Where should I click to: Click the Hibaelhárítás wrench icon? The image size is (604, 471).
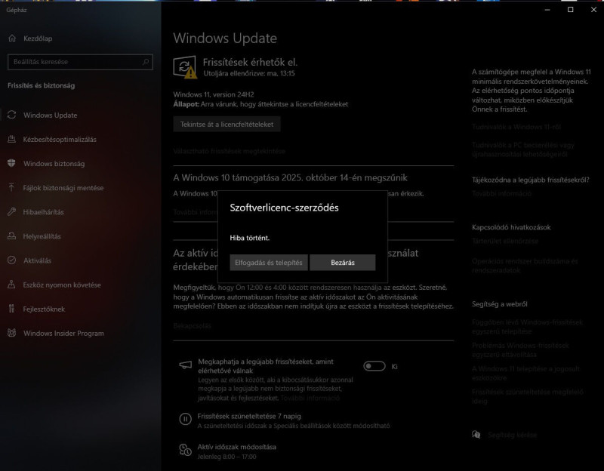11,212
